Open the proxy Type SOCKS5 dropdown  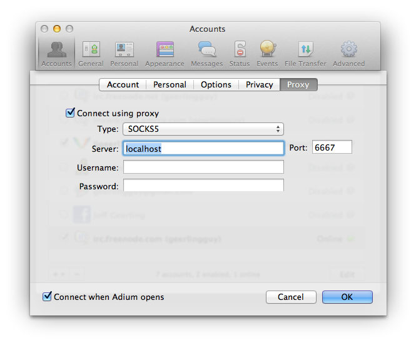[x=203, y=129]
